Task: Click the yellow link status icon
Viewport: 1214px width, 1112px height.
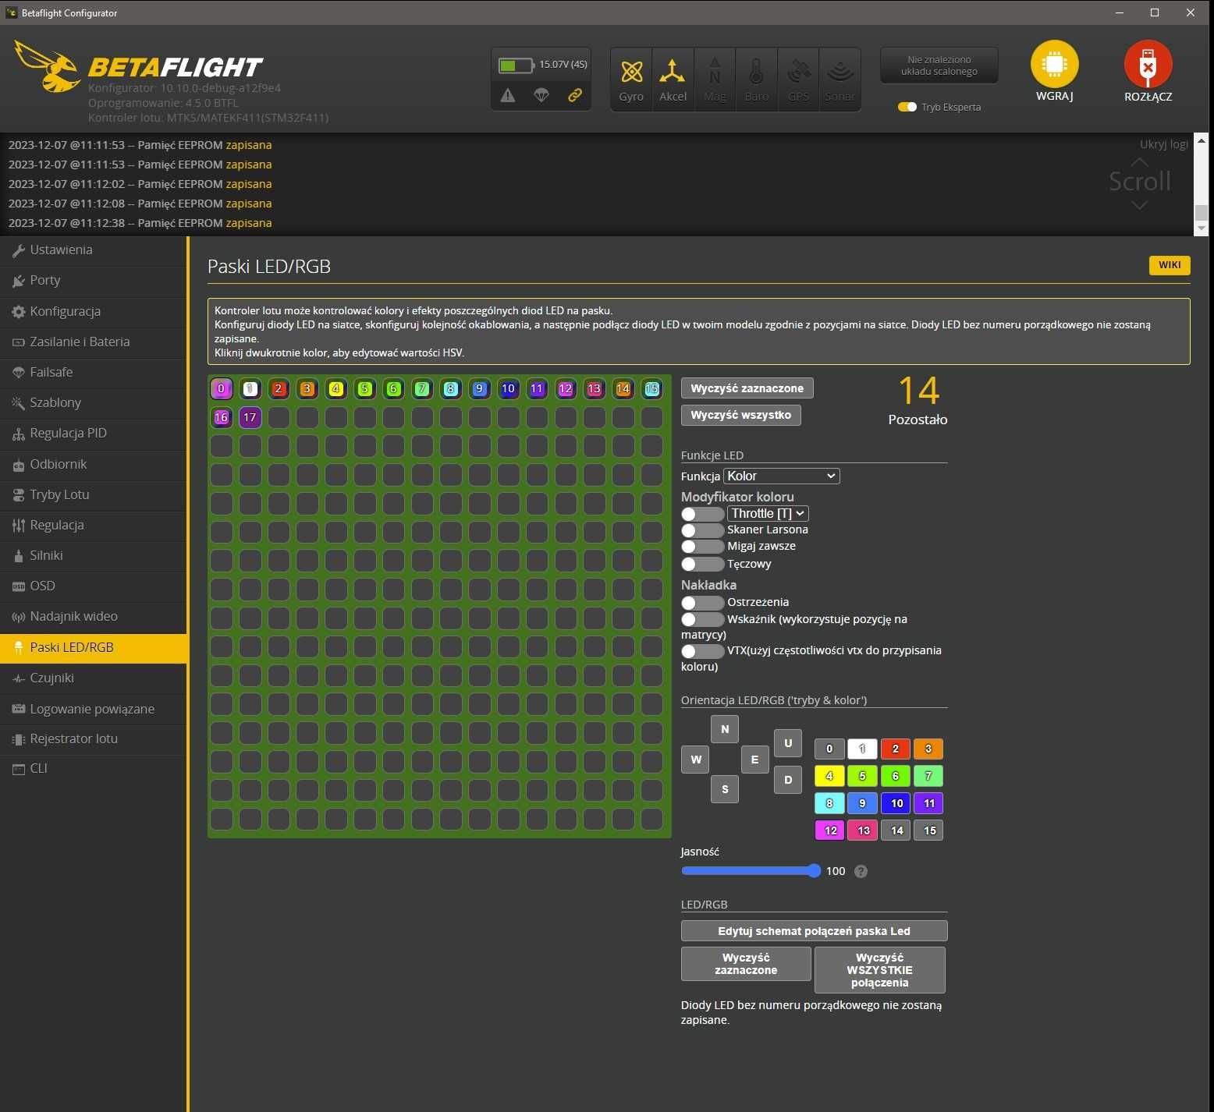Action: (x=575, y=95)
